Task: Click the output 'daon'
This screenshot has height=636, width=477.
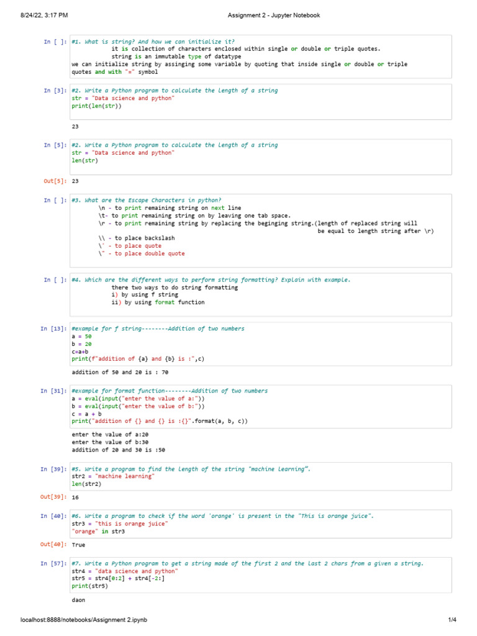Action: pyautogui.click(x=78, y=600)
